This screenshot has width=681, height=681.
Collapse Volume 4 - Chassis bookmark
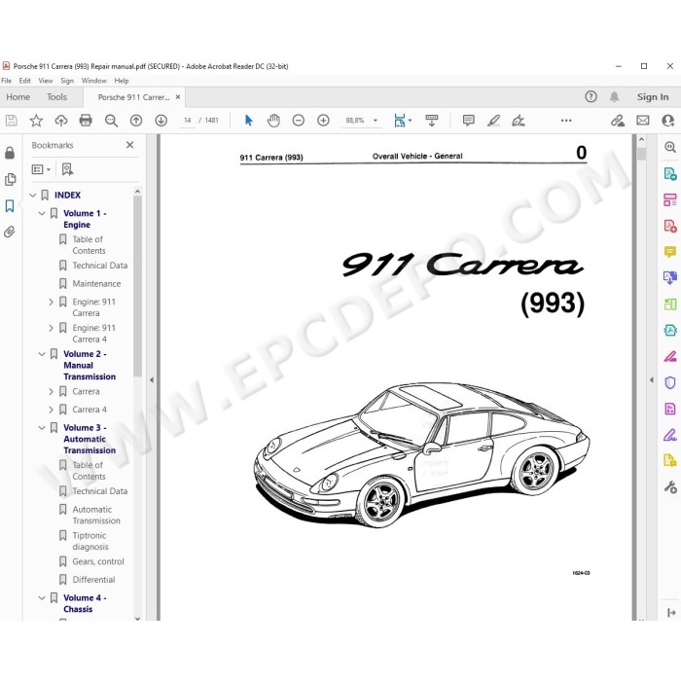(x=42, y=598)
